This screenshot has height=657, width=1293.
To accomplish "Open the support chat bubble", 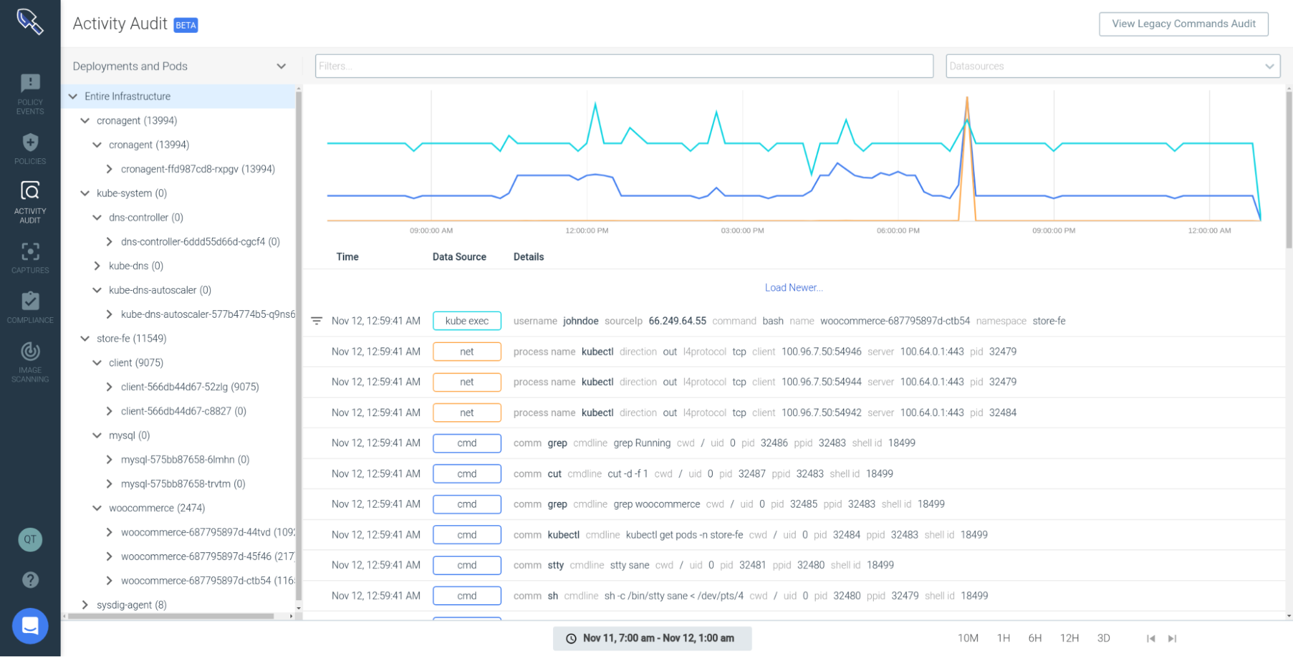I will pyautogui.click(x=30, y=625).
